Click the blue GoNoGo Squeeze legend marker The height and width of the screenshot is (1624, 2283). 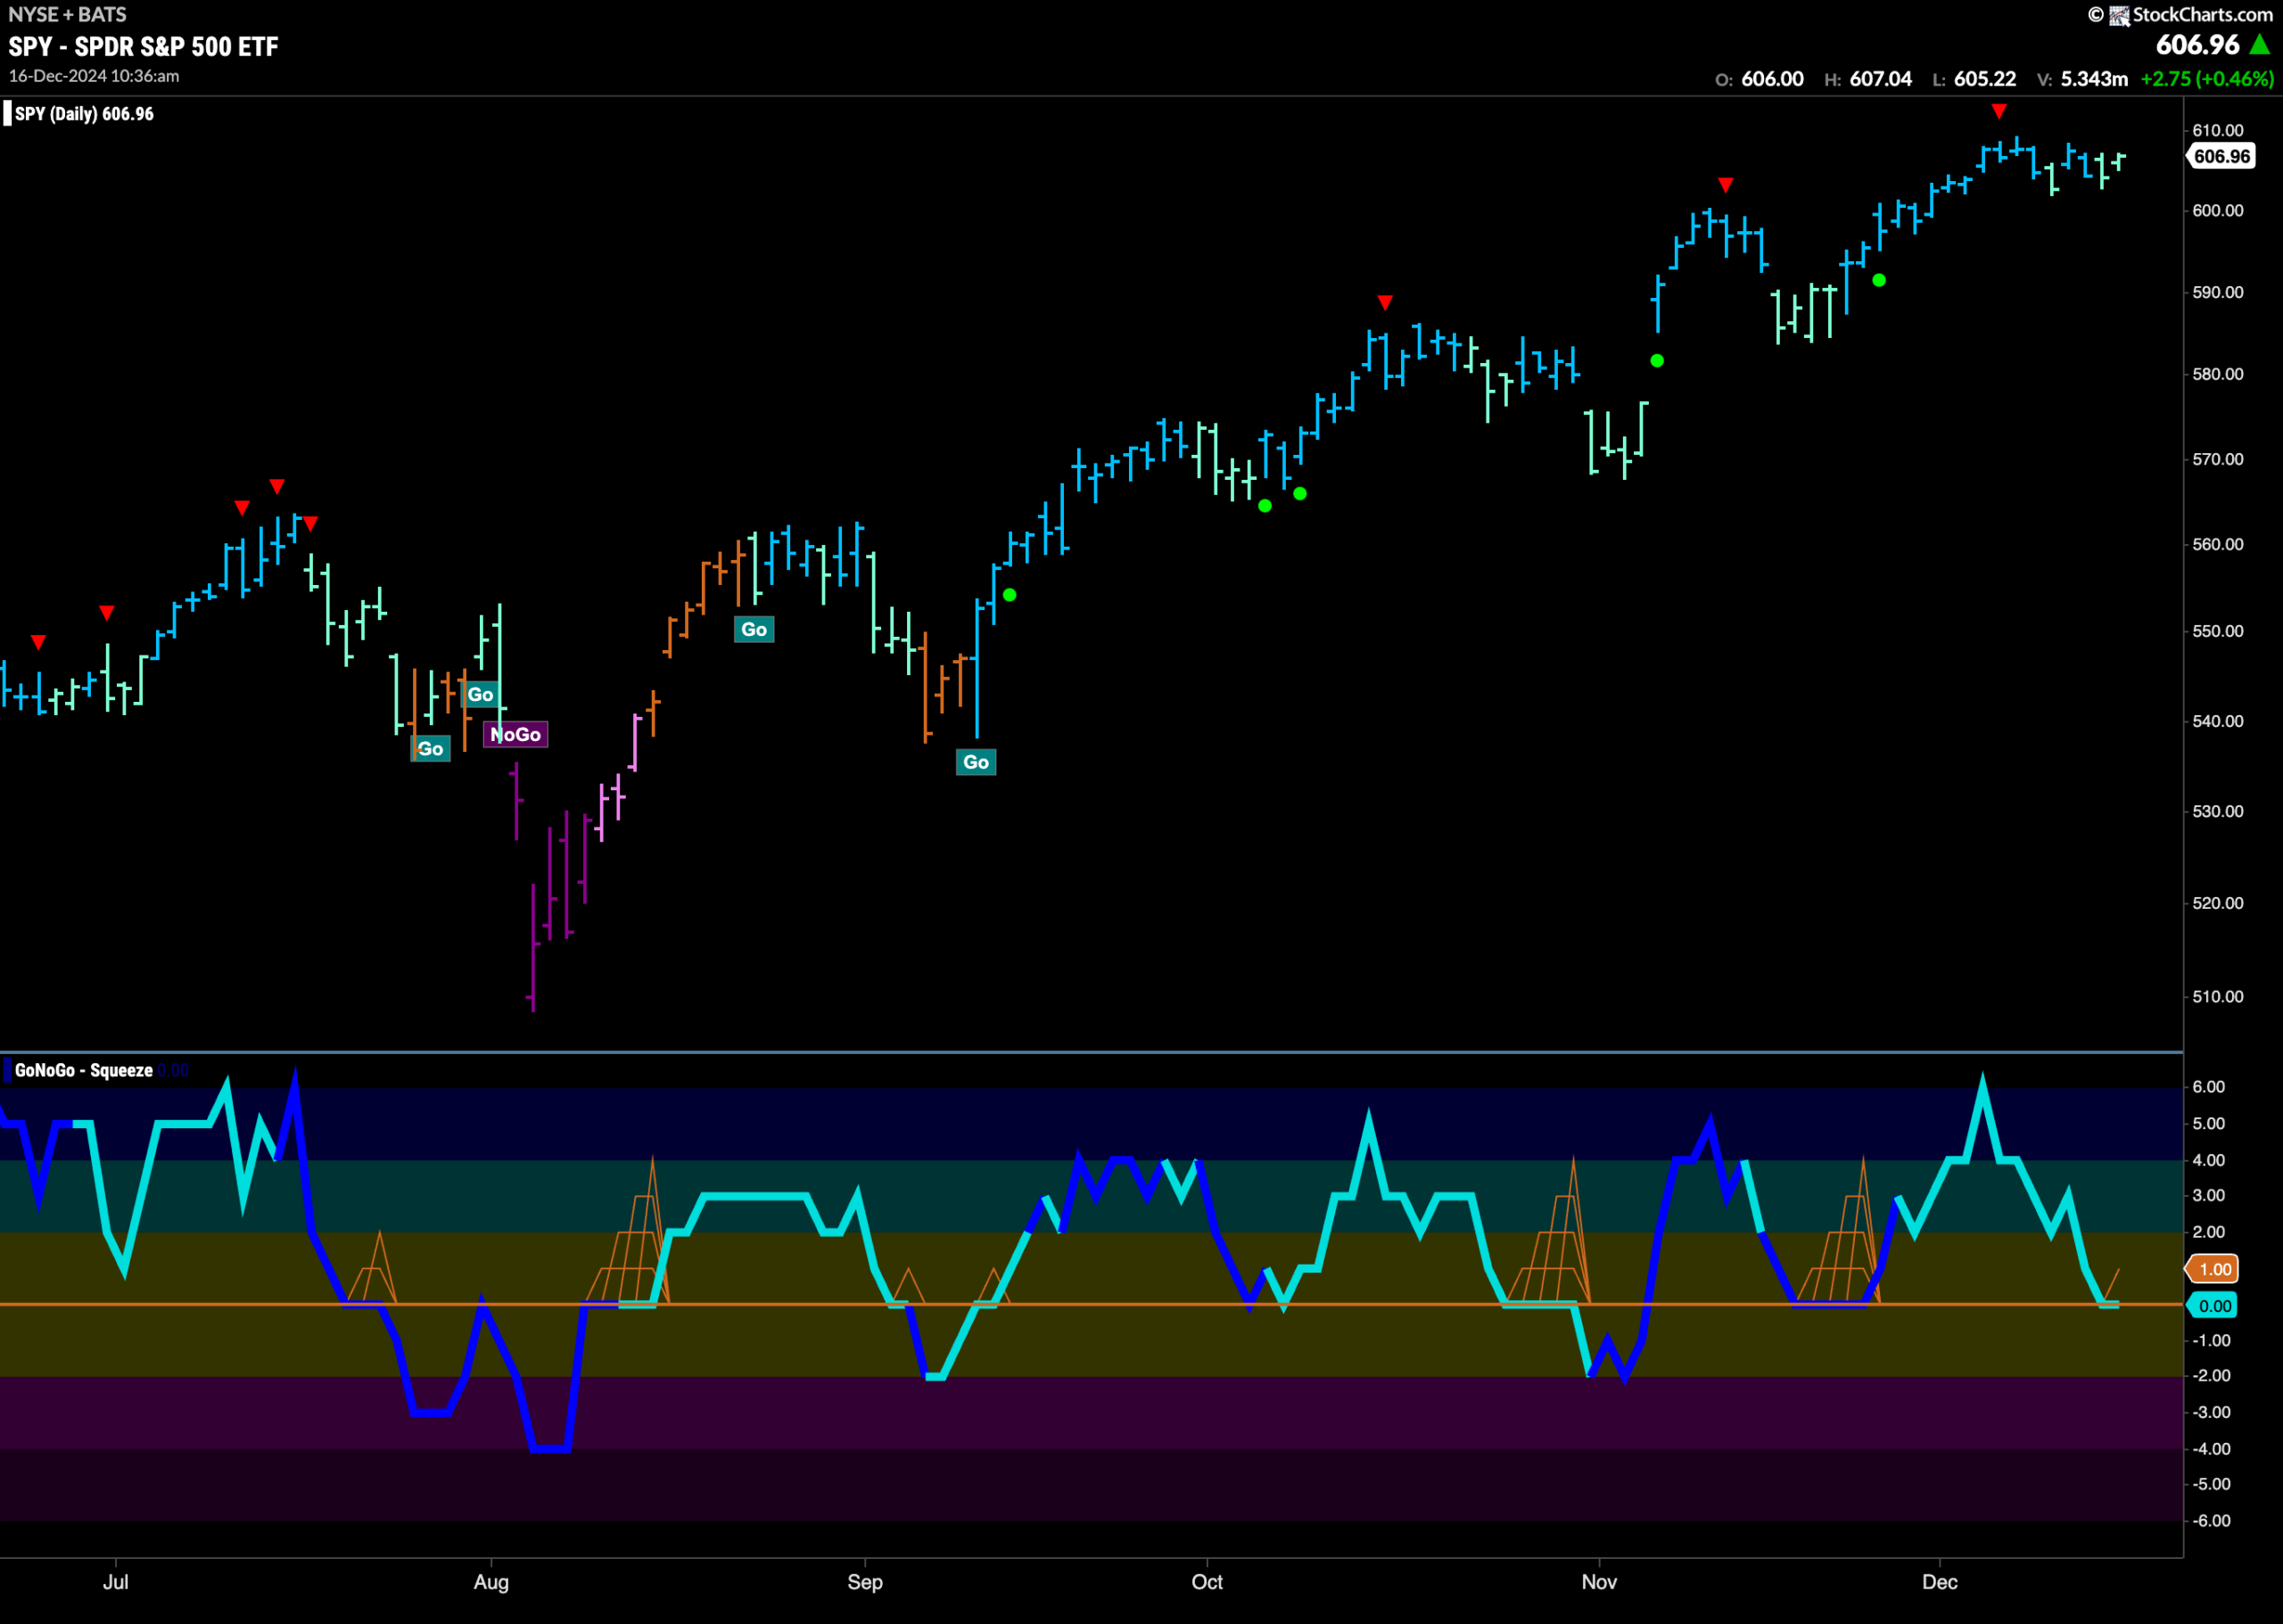coord(8,1070)
